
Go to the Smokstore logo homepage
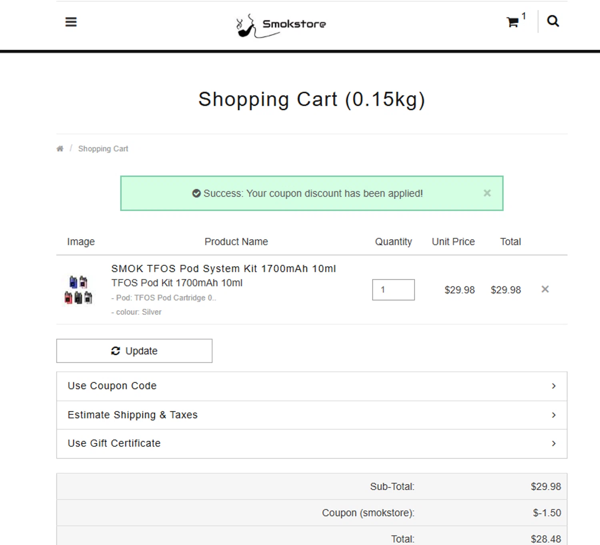click(281, 25)
